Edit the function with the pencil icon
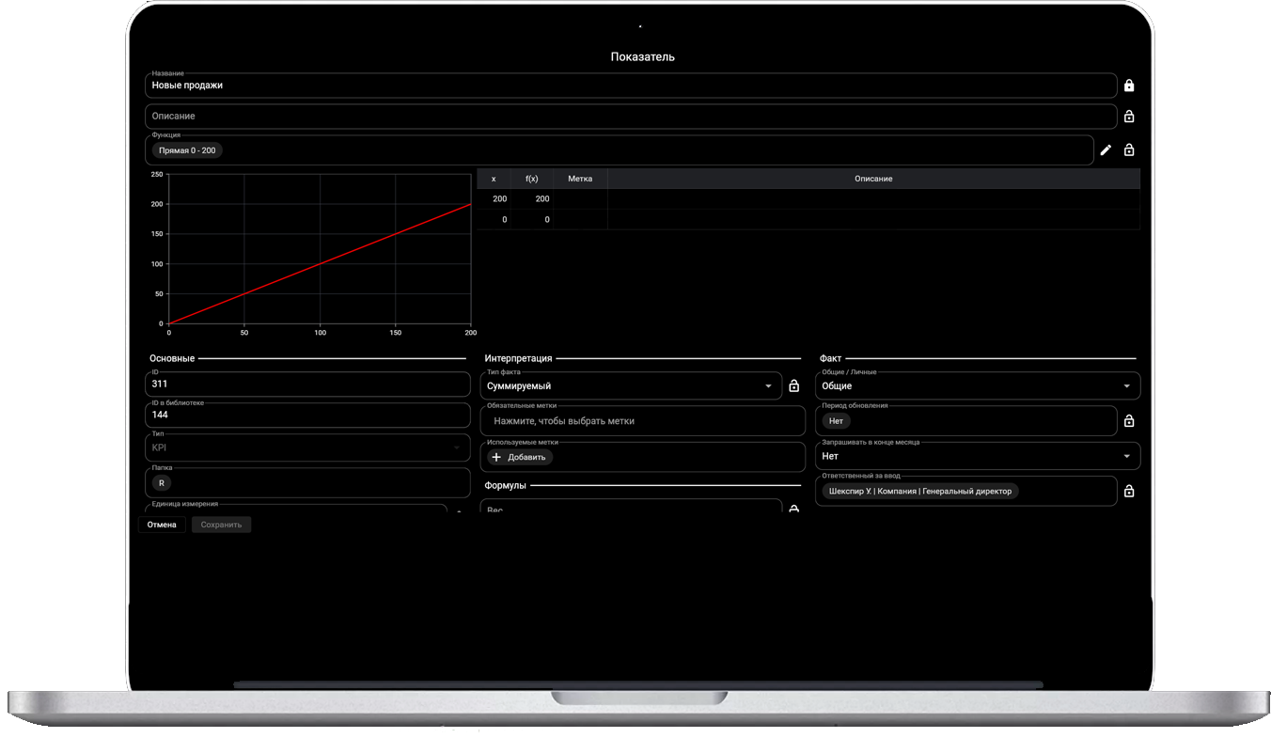The width and height of the screenshot is (1271, 738). [x=1106, y=150]
